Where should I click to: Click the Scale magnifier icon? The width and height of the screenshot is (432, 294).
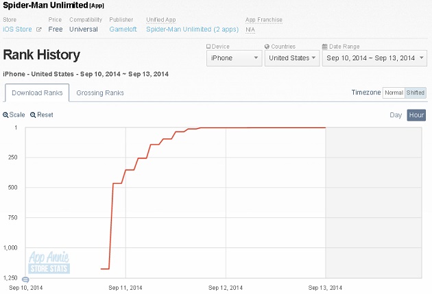5,115
